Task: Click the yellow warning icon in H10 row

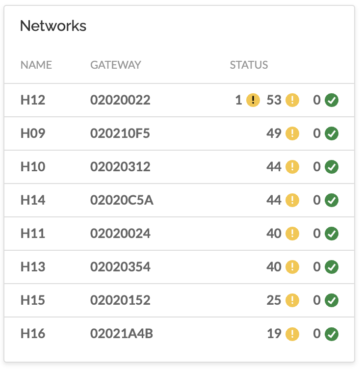Action: tap(292, 167)
